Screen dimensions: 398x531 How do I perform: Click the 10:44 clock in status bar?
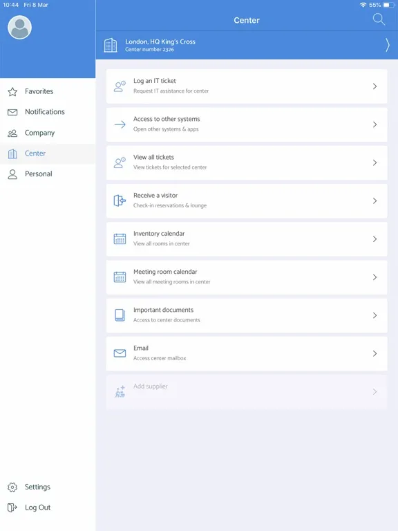(x=11, y=5)
